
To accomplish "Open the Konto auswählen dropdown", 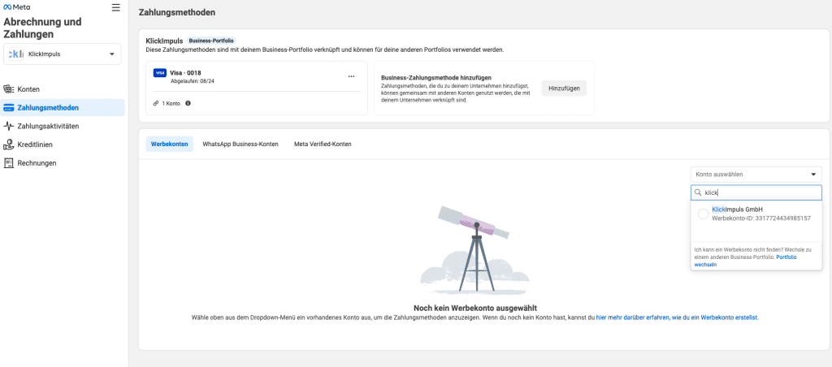I will point(756,174).
